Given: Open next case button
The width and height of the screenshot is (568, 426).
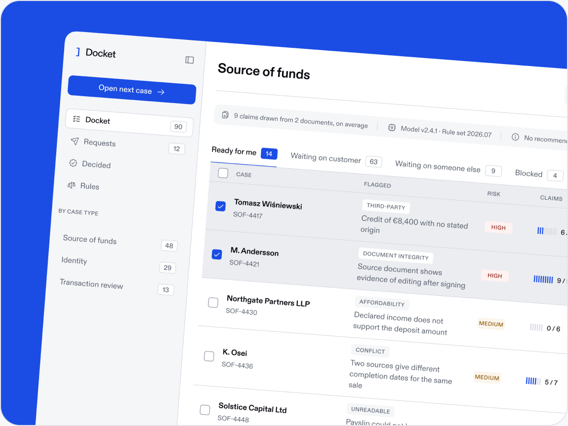Looking at the screenshot, I should coord(132,90).
